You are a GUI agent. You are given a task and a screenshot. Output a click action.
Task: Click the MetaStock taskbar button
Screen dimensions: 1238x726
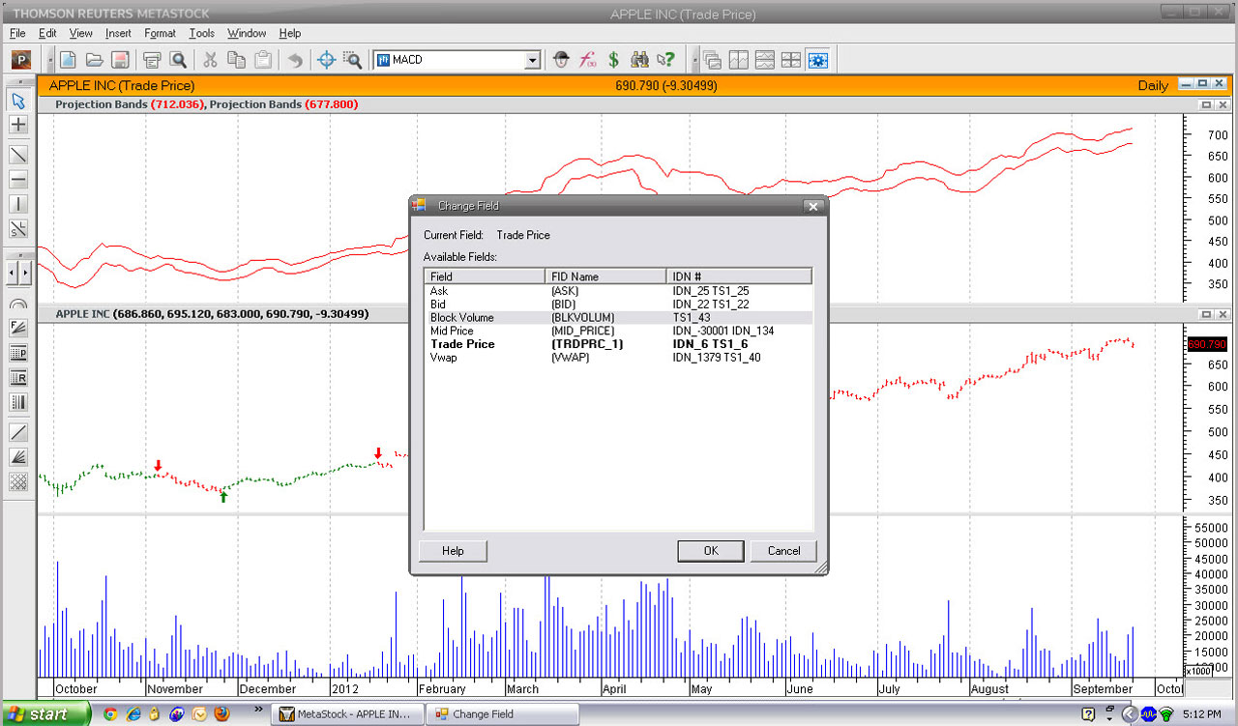pos(346,714)
